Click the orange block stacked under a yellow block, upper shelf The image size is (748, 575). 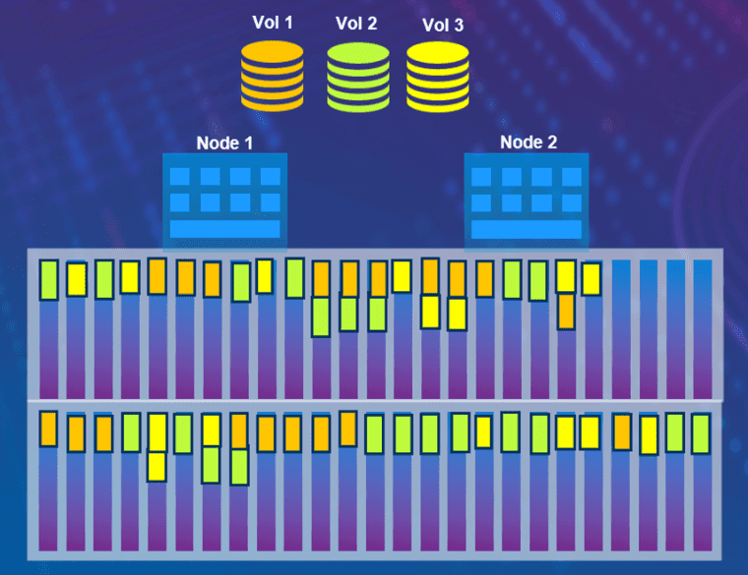click(x=566, y=311)
